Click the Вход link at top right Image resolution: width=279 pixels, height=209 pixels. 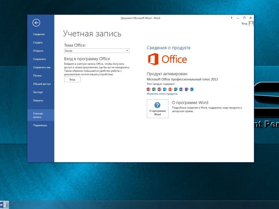point(244,23)
